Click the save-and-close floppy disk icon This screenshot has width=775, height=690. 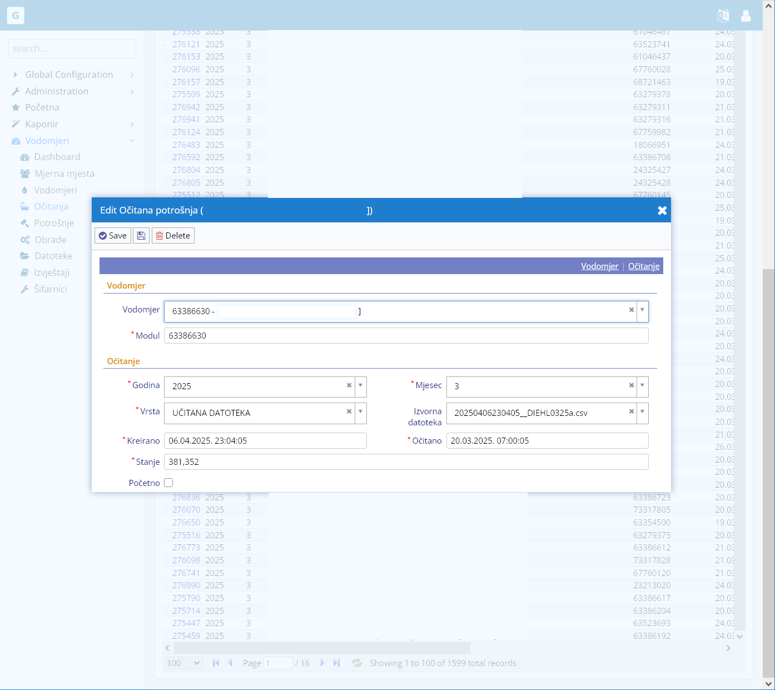click(141, 236)
